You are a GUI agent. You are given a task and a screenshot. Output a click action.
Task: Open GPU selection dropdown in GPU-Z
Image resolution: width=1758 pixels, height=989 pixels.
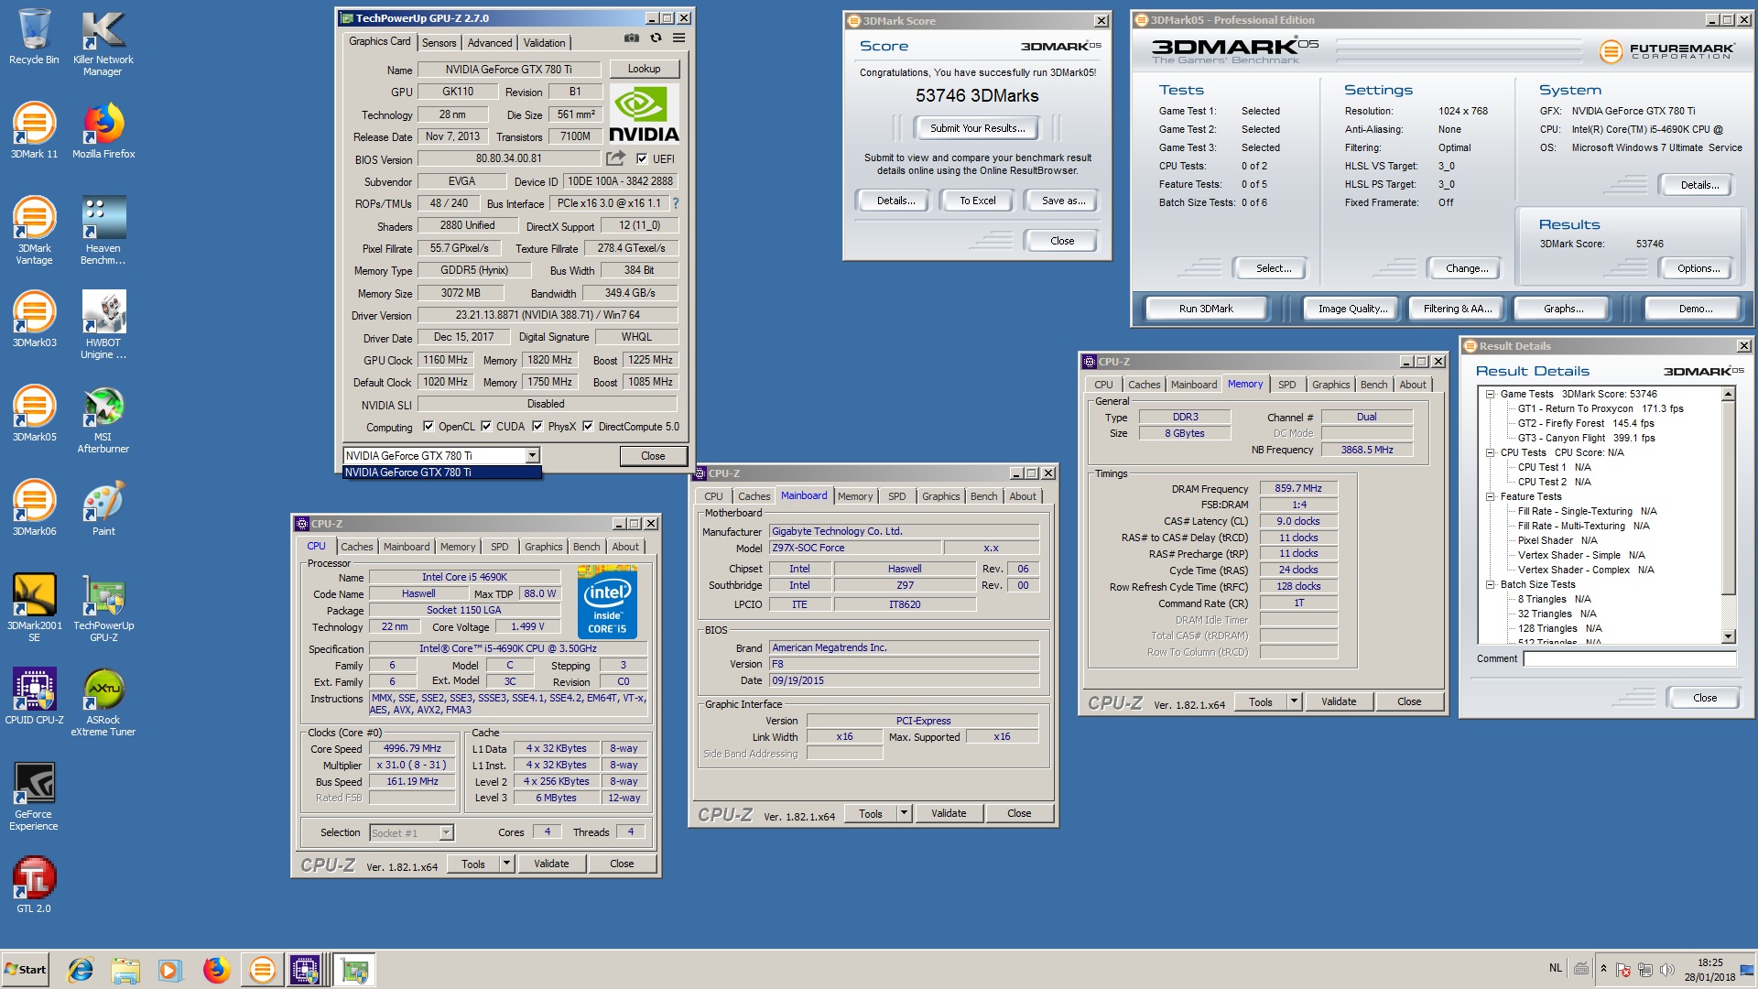[x=532, y=455]
